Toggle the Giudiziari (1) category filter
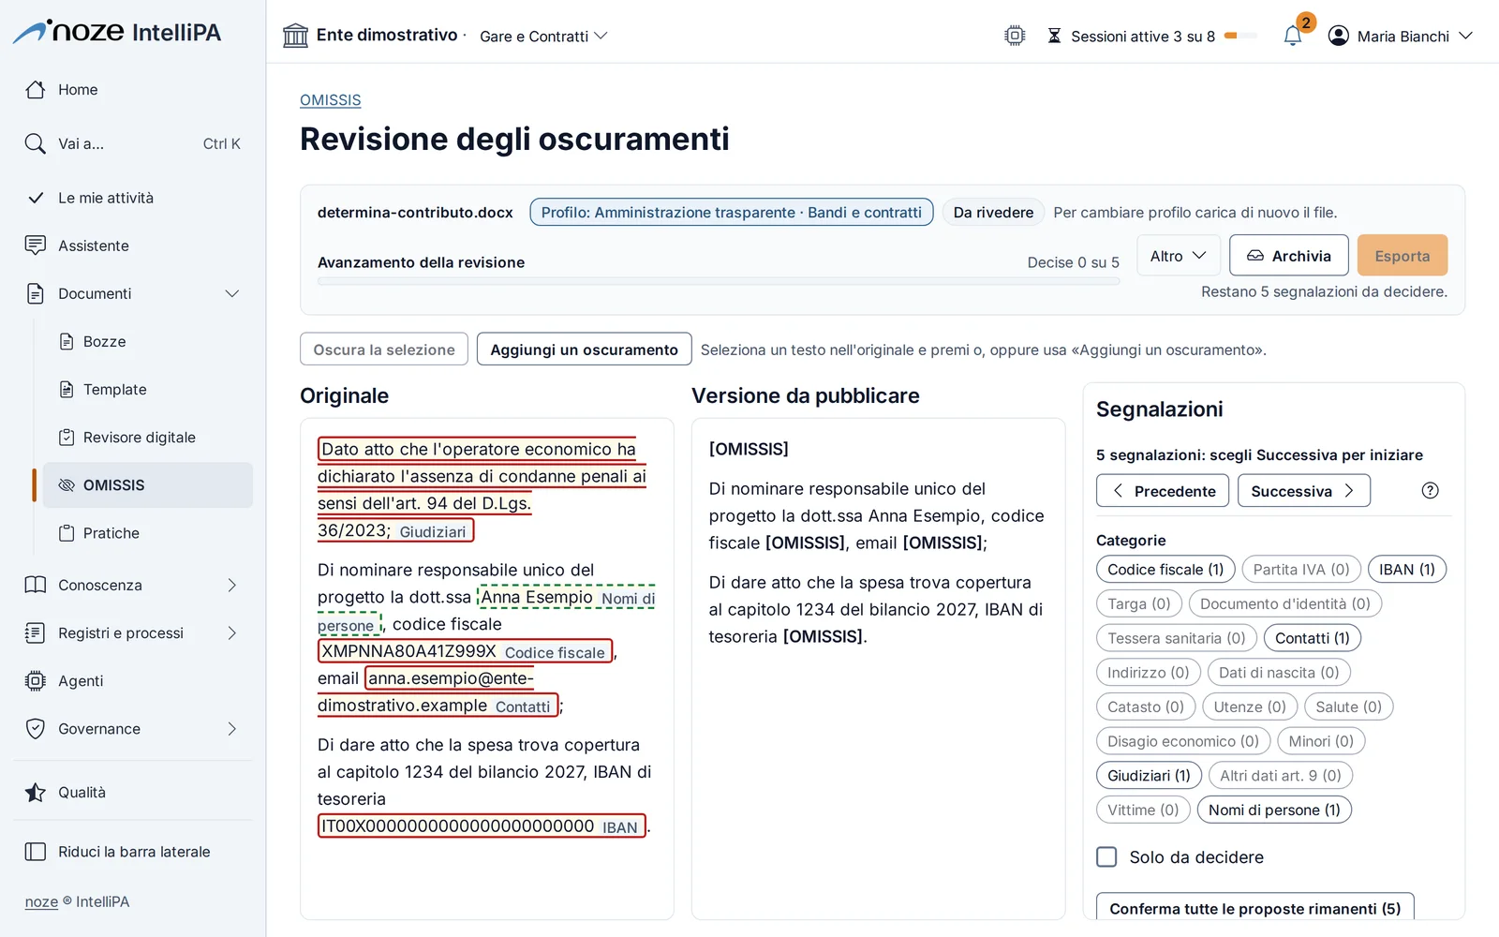The height and width of the screenshot is (937, 1499). point(1149,776)
